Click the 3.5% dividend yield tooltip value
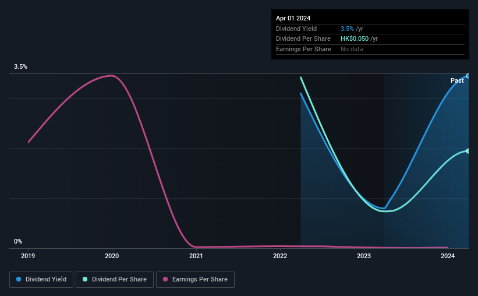This screenshot has height=296, width=478. [347, 29]
